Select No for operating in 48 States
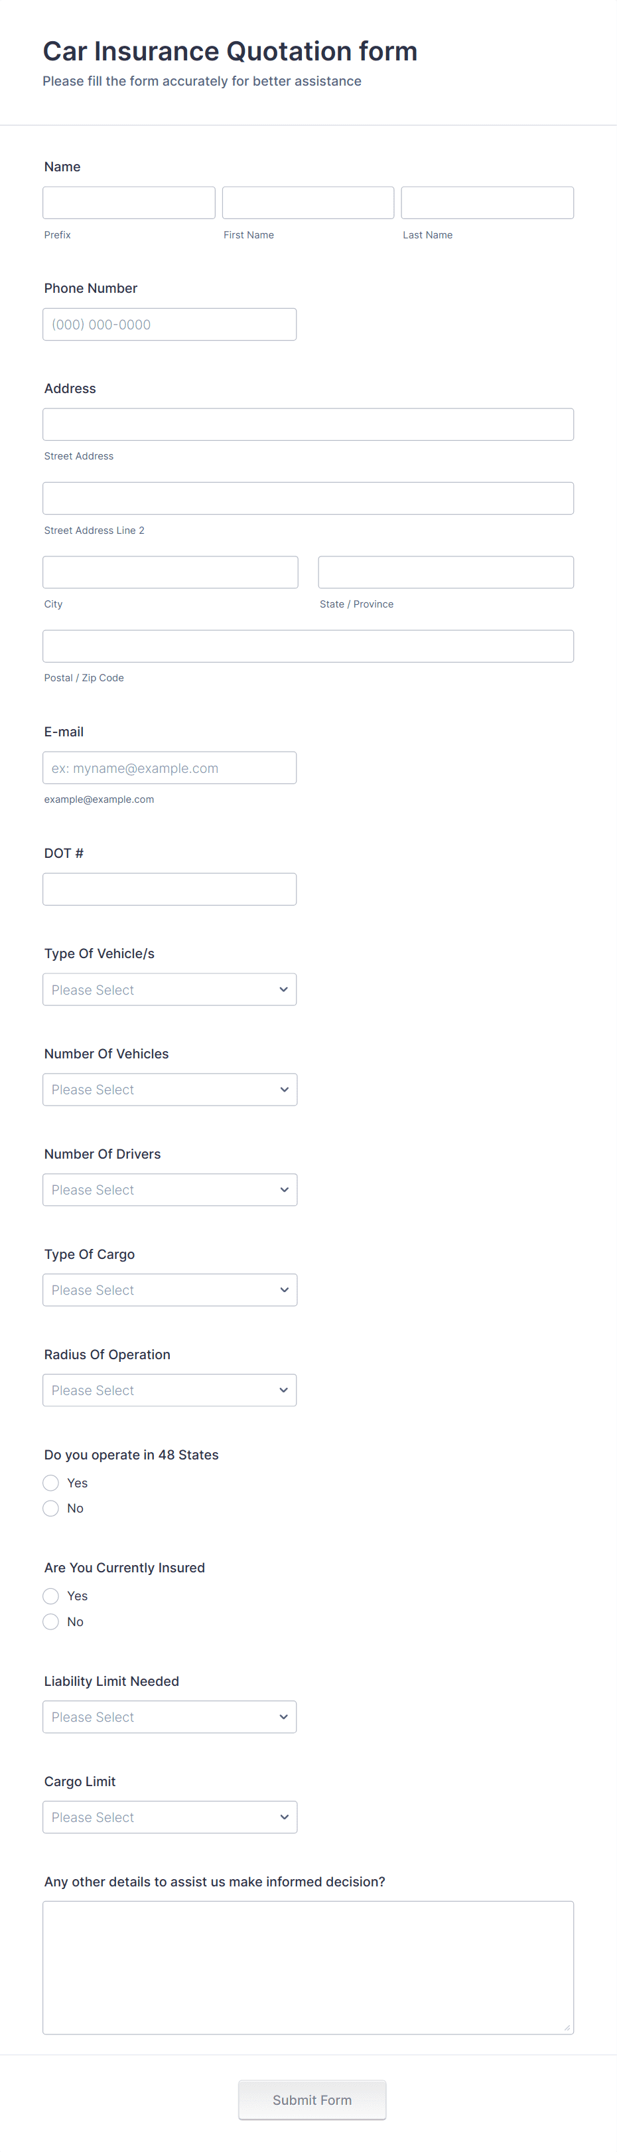Screen dimensions: 617x2152 tap(50, 1508)
